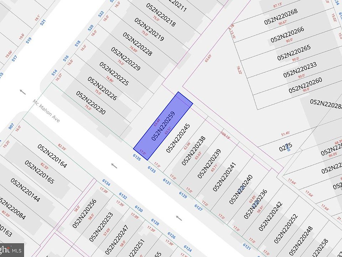Click parcel label 052N220230
This screenshot has width=342, height=257.
(x=91, y=103)
